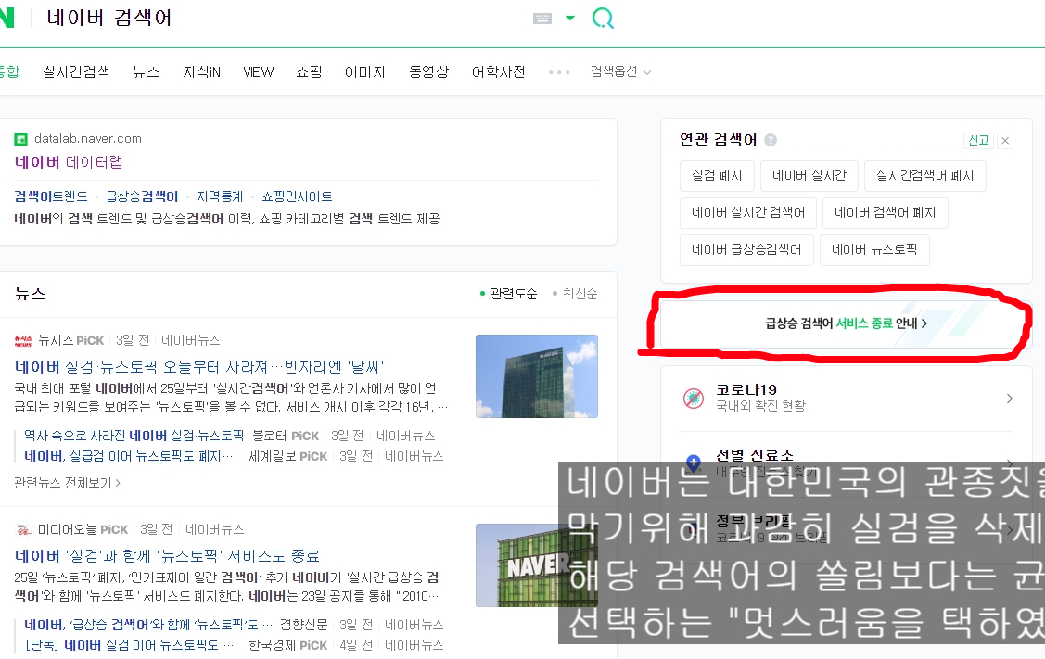Open the 검색어트렌드 sublink
This screenshot has height=659, width=1045.
click(x=51, y=196)
